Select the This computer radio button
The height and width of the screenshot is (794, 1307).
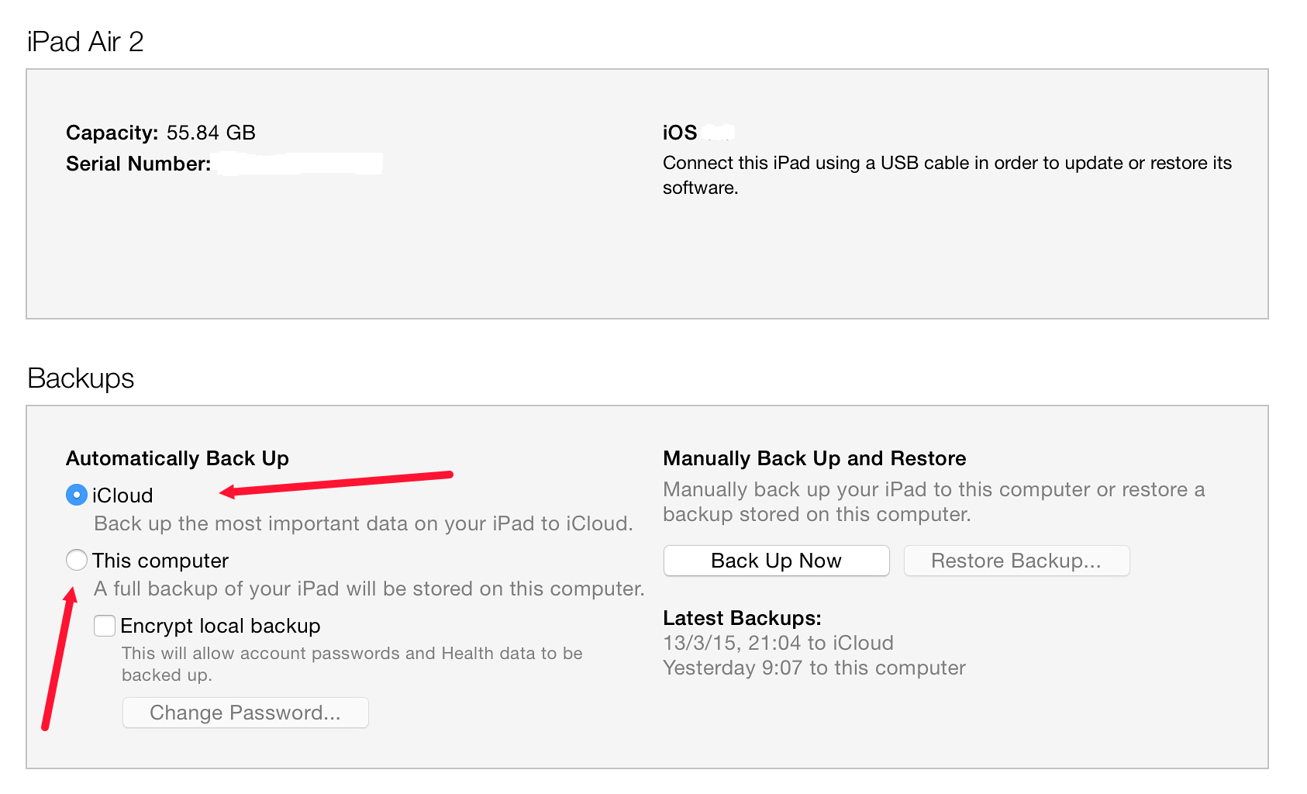click(77, 560)
